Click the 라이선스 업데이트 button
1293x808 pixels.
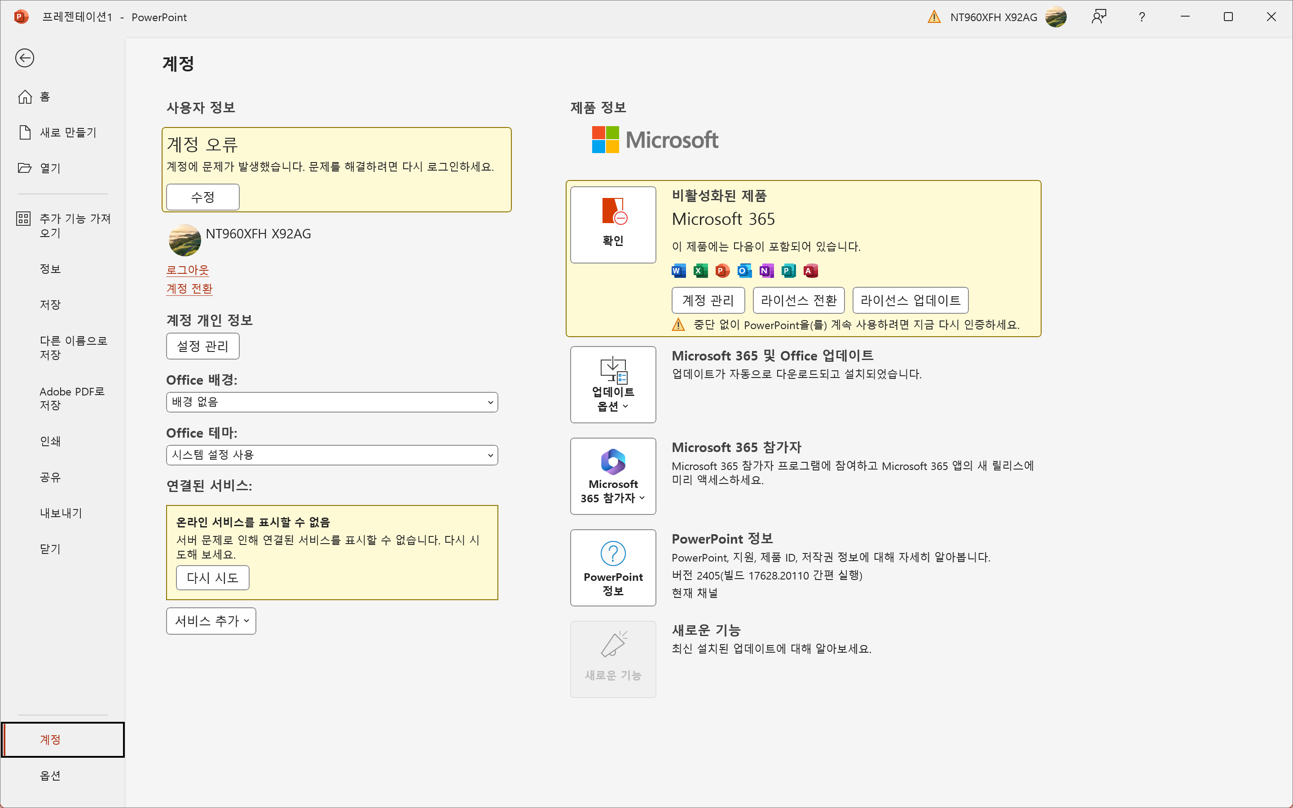[x=910, y=300]
